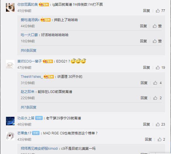
Task: Like 功名水上留 comment with 23 likes
Action: coord(160,124)
